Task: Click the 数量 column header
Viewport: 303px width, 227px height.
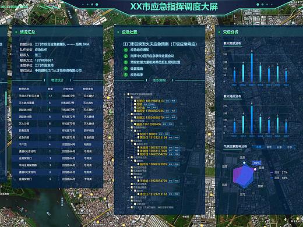Action: pos(50,89)
